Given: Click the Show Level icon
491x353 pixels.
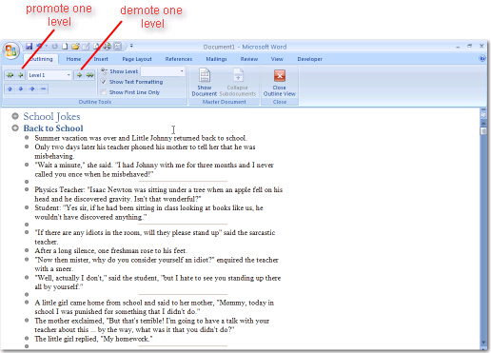Looking at the screenshot, I should click(104, 71).
